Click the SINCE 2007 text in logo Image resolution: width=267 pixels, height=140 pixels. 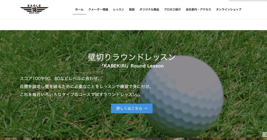point(34,13)
